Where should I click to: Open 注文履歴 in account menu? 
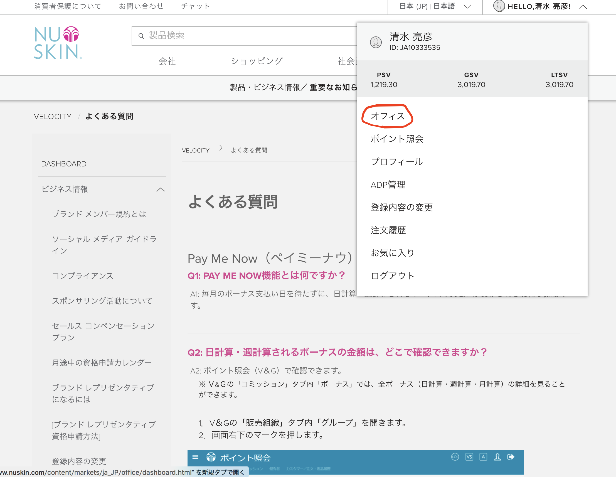click(388, 230)
